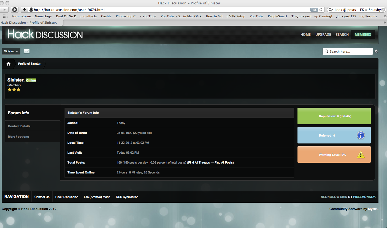Go to forum index via home icon

pyautogui.click(x=9, y=64)
